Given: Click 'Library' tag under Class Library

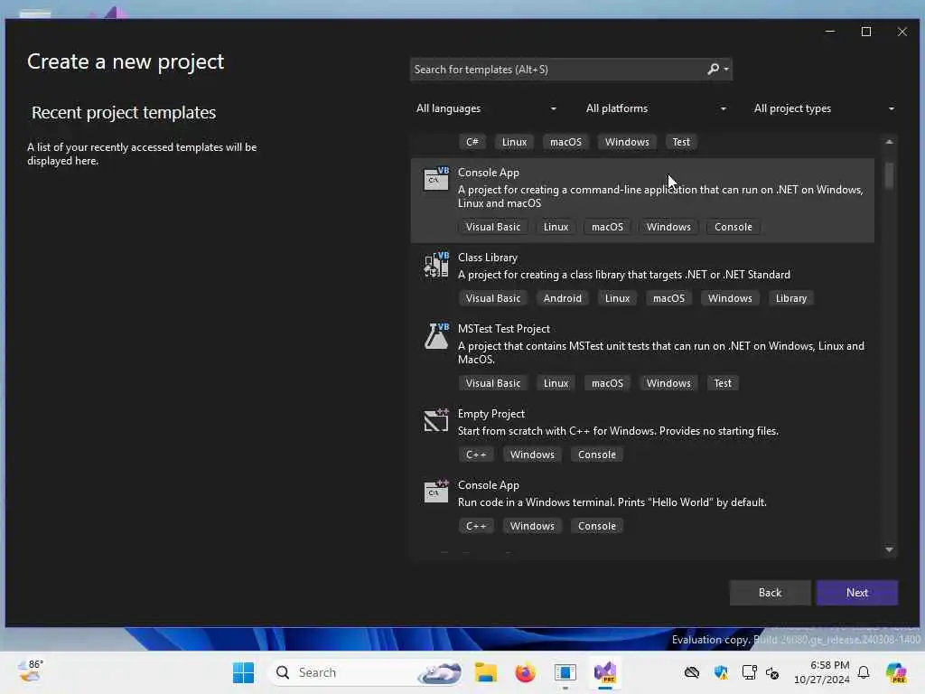Looking at the screenshot, I should [790, 298].
